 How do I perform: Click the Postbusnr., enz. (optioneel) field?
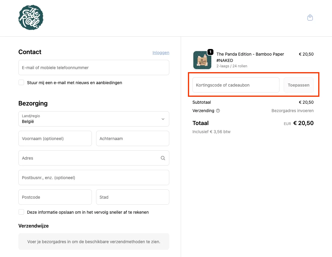pyautogui.click(x=94, y=178)
